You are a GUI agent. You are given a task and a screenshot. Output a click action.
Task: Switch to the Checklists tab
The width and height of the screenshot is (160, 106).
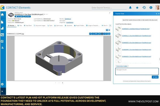68,25
